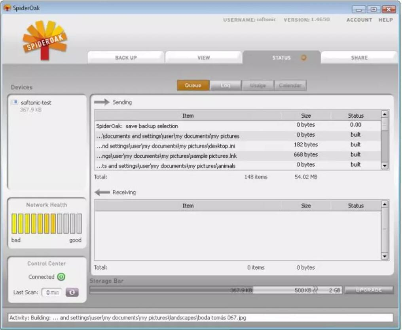The width and height of the screenshot is (402, 330).
Task: Click the SpiderOak logo
Action: [45, 40]
